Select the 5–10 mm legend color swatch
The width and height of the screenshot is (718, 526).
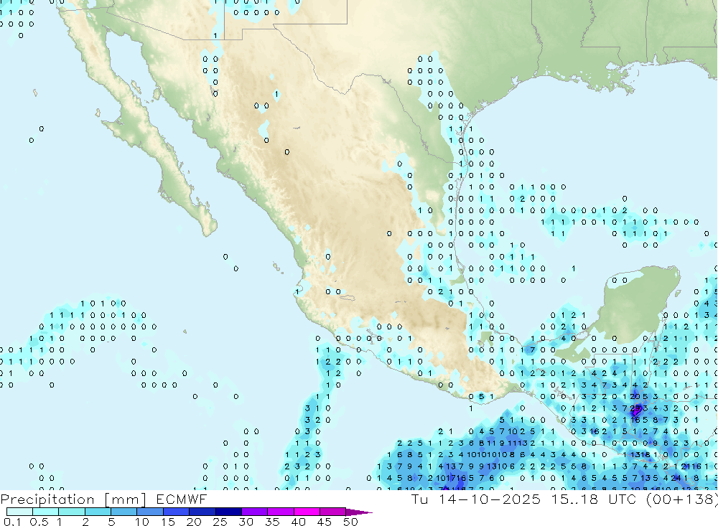124,512
